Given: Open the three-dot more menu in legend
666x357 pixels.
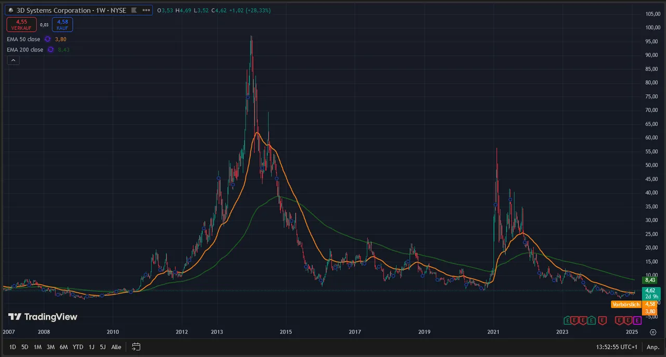Looking at the screenshot, I should (x=147, y=10).
